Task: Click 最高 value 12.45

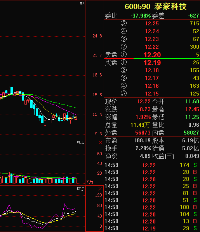Action: (x=192, y=109)
